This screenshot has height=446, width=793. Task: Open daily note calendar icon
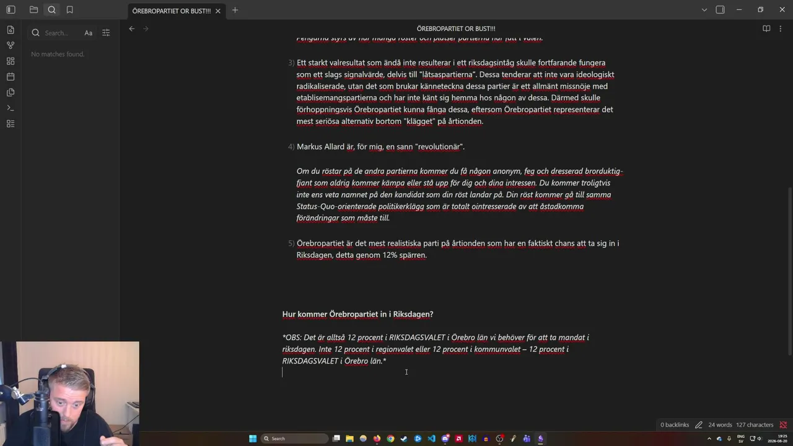pyautogui.click(x=11, y=77)
